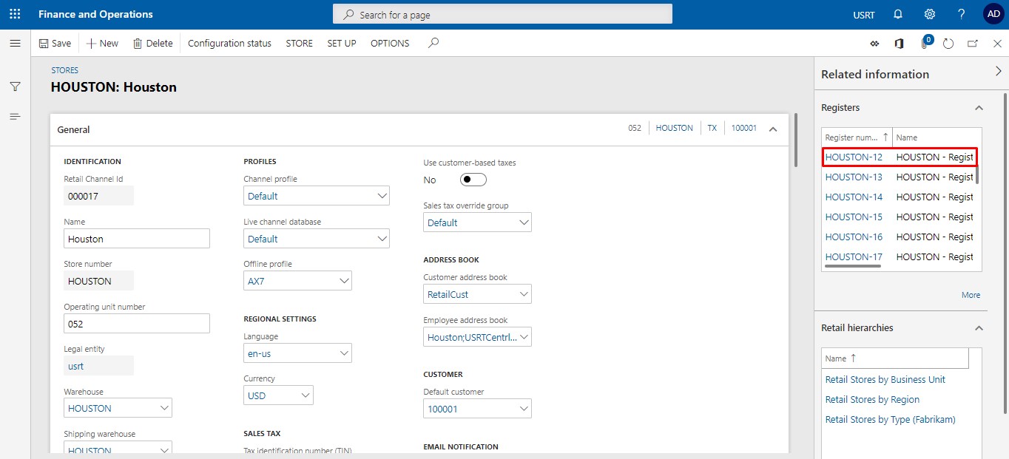Open the filter pane funnel icon

click(x=15, y=86)
